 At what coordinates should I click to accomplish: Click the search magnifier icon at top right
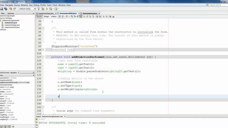click(207, 5)
